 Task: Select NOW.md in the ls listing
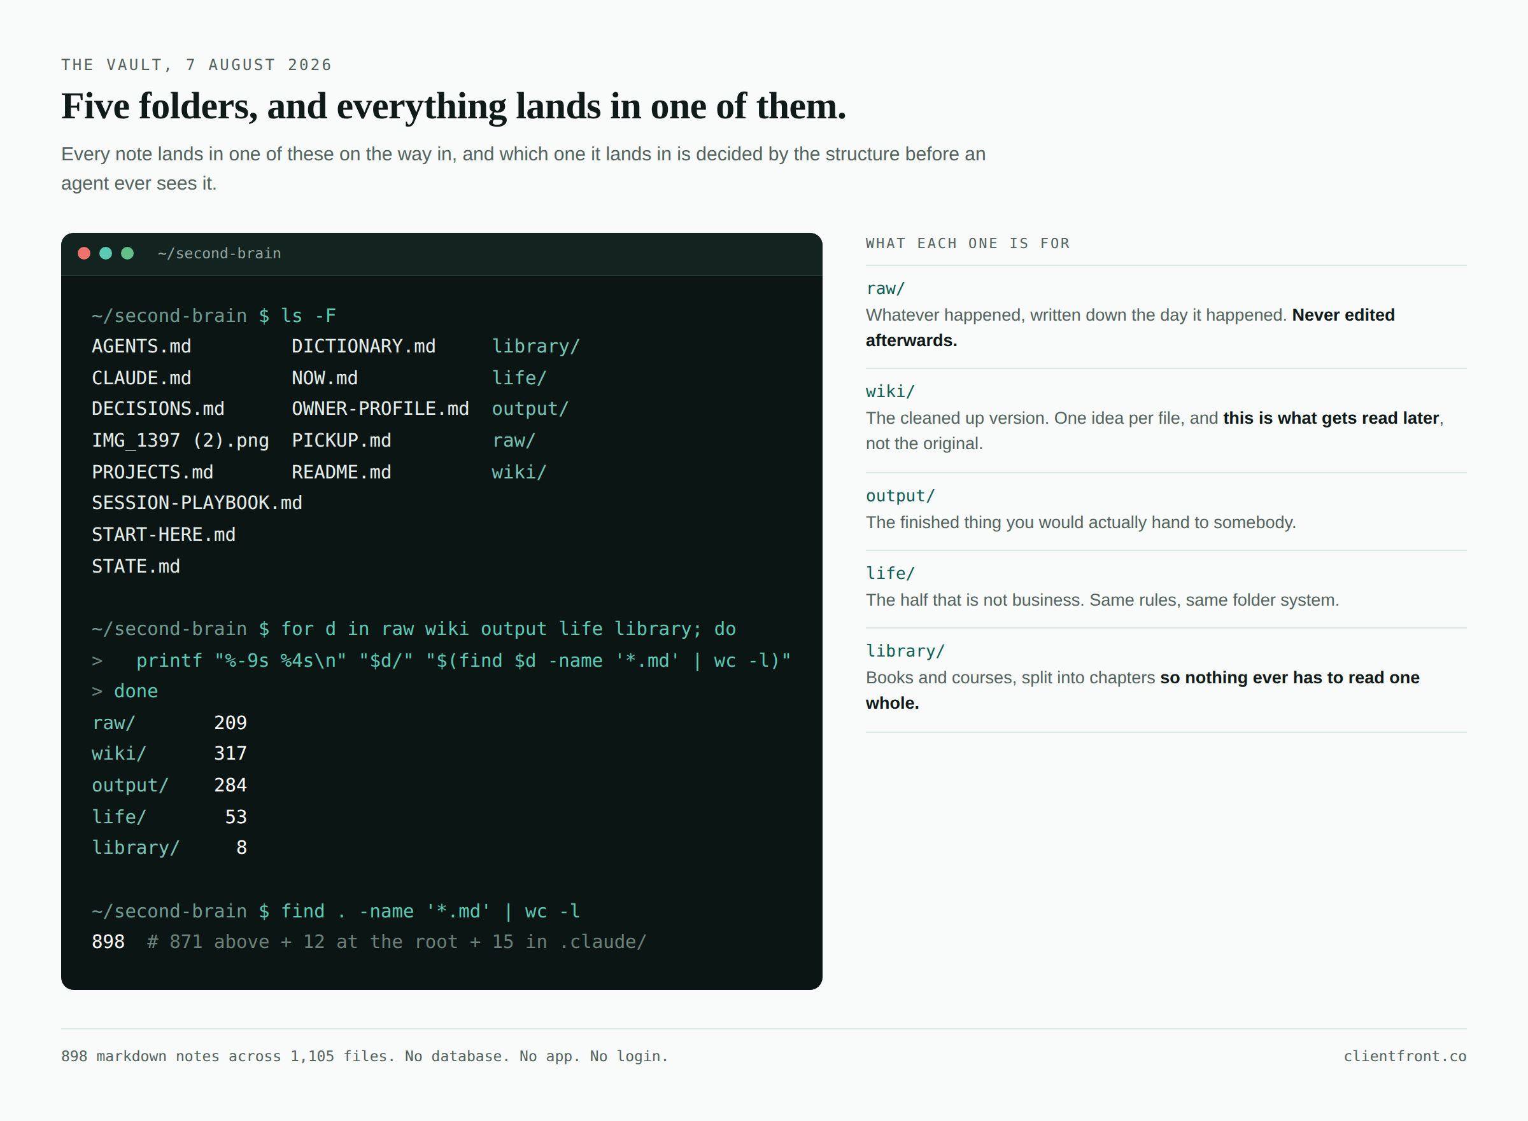coord(325,378)
